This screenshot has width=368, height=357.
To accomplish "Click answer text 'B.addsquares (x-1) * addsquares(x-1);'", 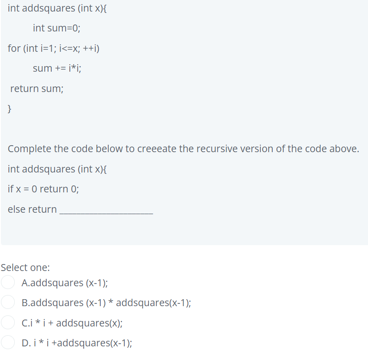I will click(x=106, y=303).
